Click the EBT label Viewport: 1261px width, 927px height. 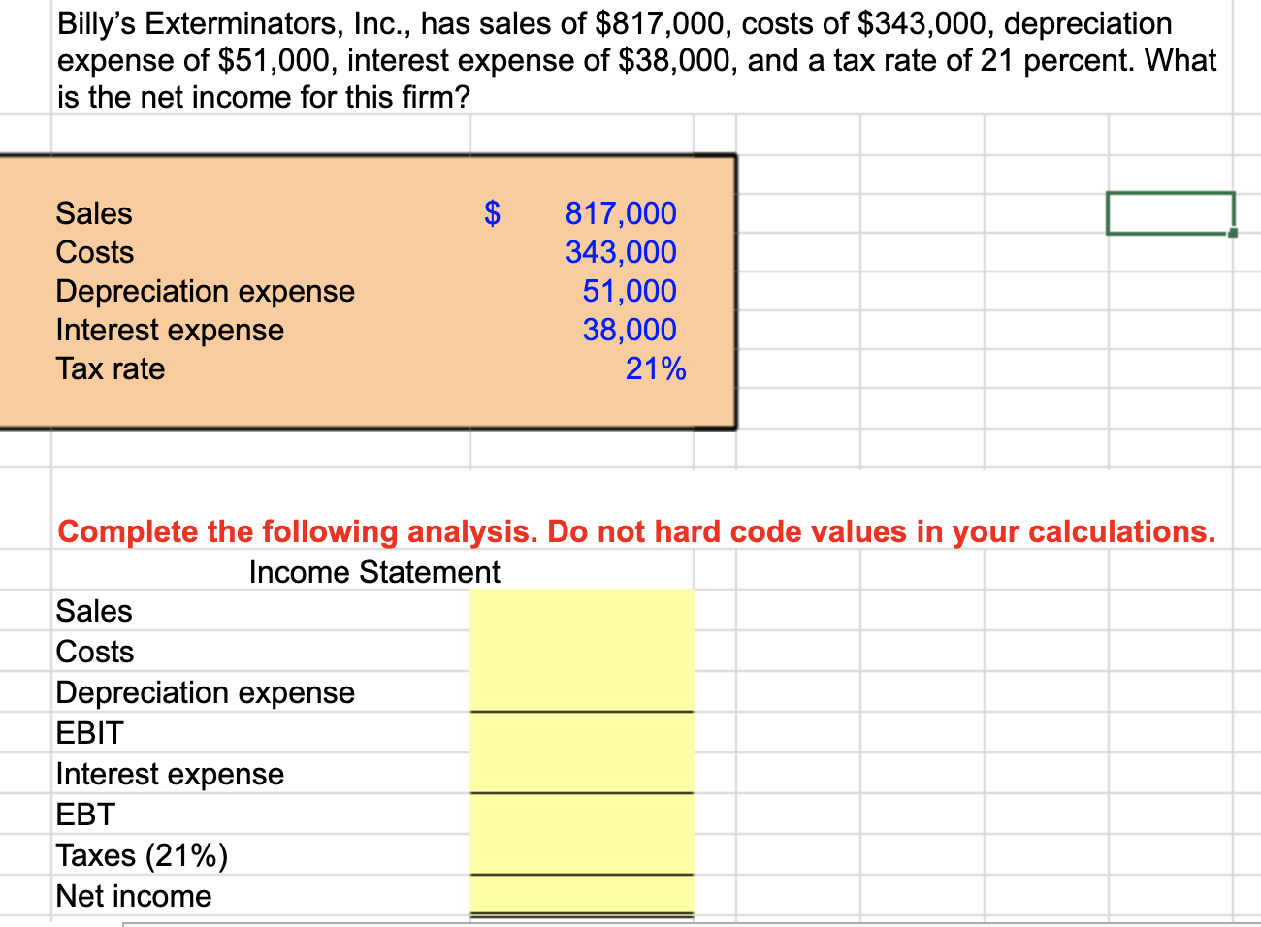point(86,815)
